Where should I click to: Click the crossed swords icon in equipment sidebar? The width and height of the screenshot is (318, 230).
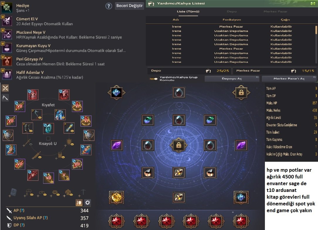coord(5,88)
